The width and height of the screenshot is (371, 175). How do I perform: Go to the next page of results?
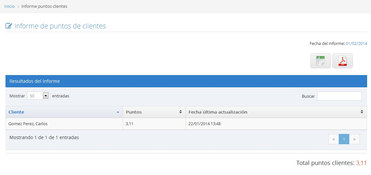[354, 139]
